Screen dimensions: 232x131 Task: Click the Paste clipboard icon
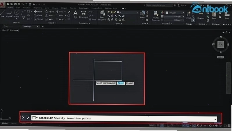point(214,16)
